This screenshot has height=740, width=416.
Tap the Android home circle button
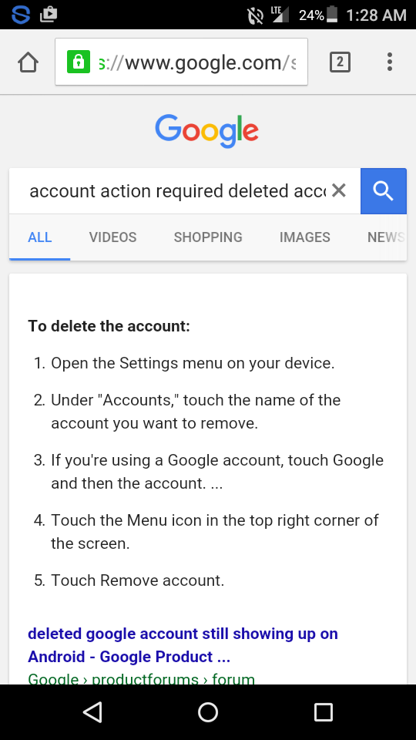pos(207,711)
